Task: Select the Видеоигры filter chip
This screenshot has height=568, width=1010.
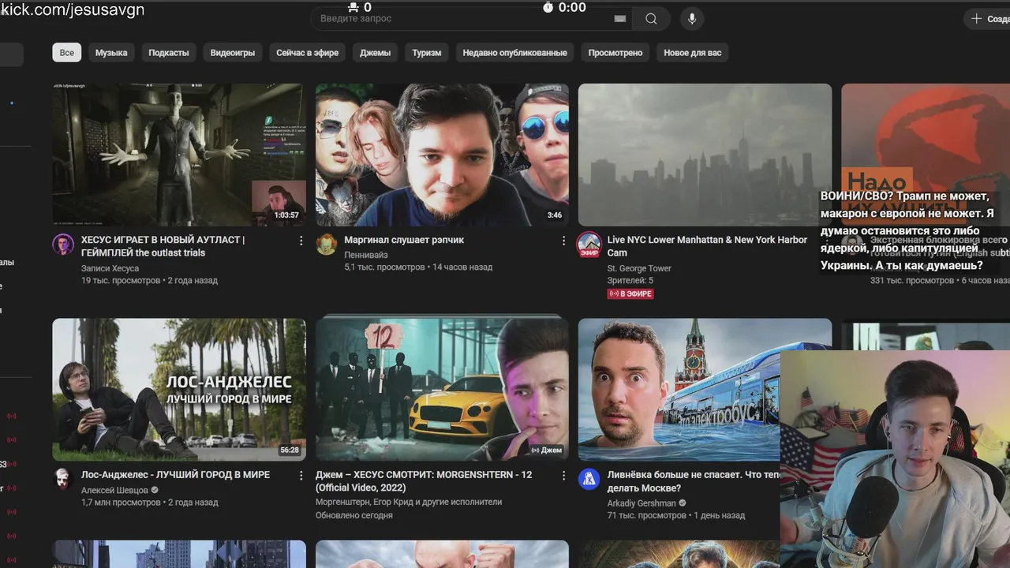Action: [x=233, y=53]
